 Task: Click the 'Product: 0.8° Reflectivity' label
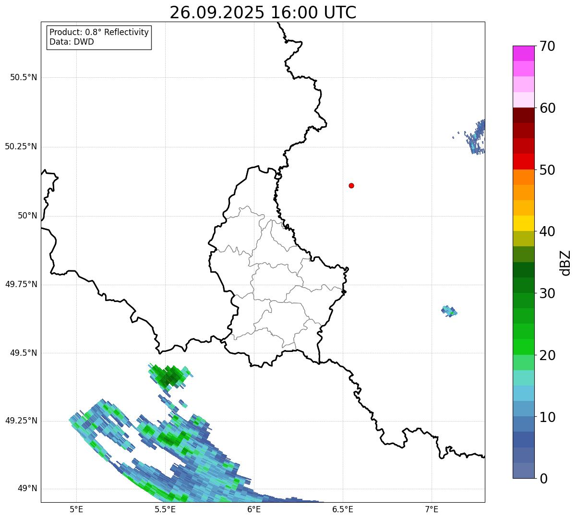(x=99, y=32)
